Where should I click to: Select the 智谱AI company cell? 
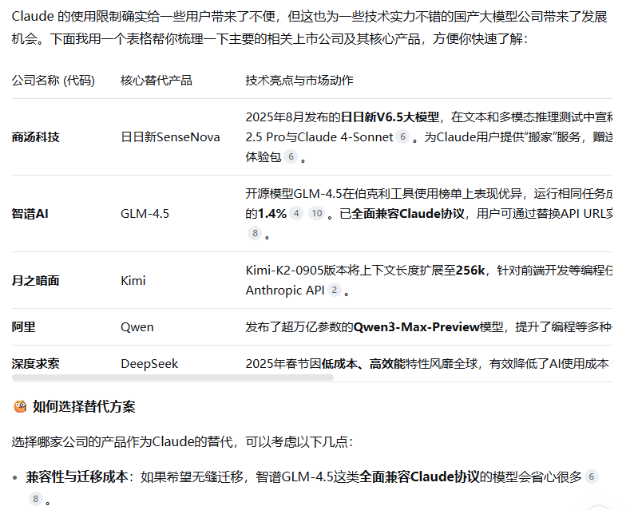click(x=30, y=213)
